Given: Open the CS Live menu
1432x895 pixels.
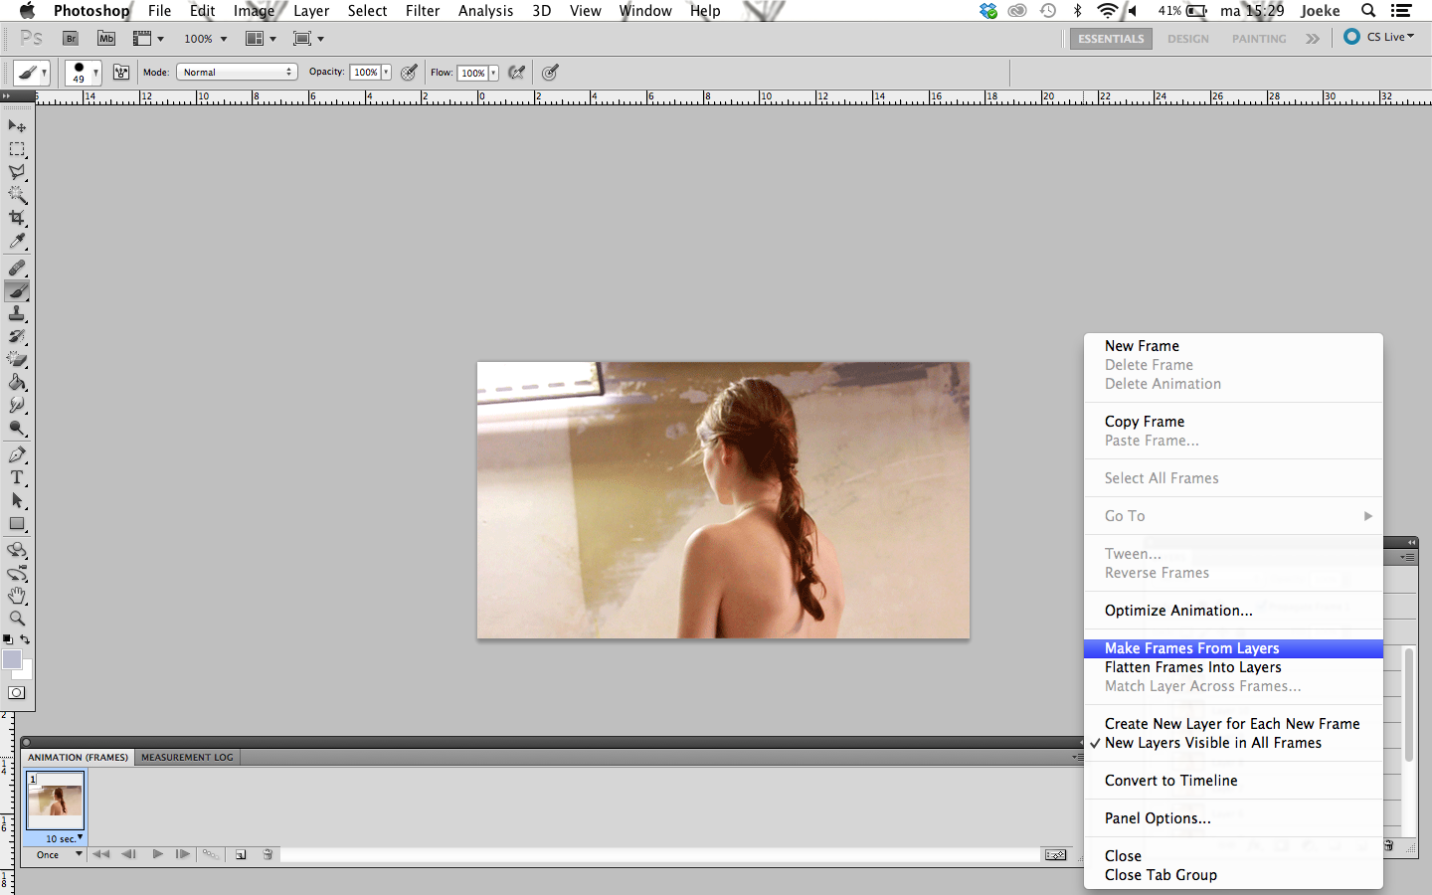Looking at the screenshot, I should [x=1379, y=37].
